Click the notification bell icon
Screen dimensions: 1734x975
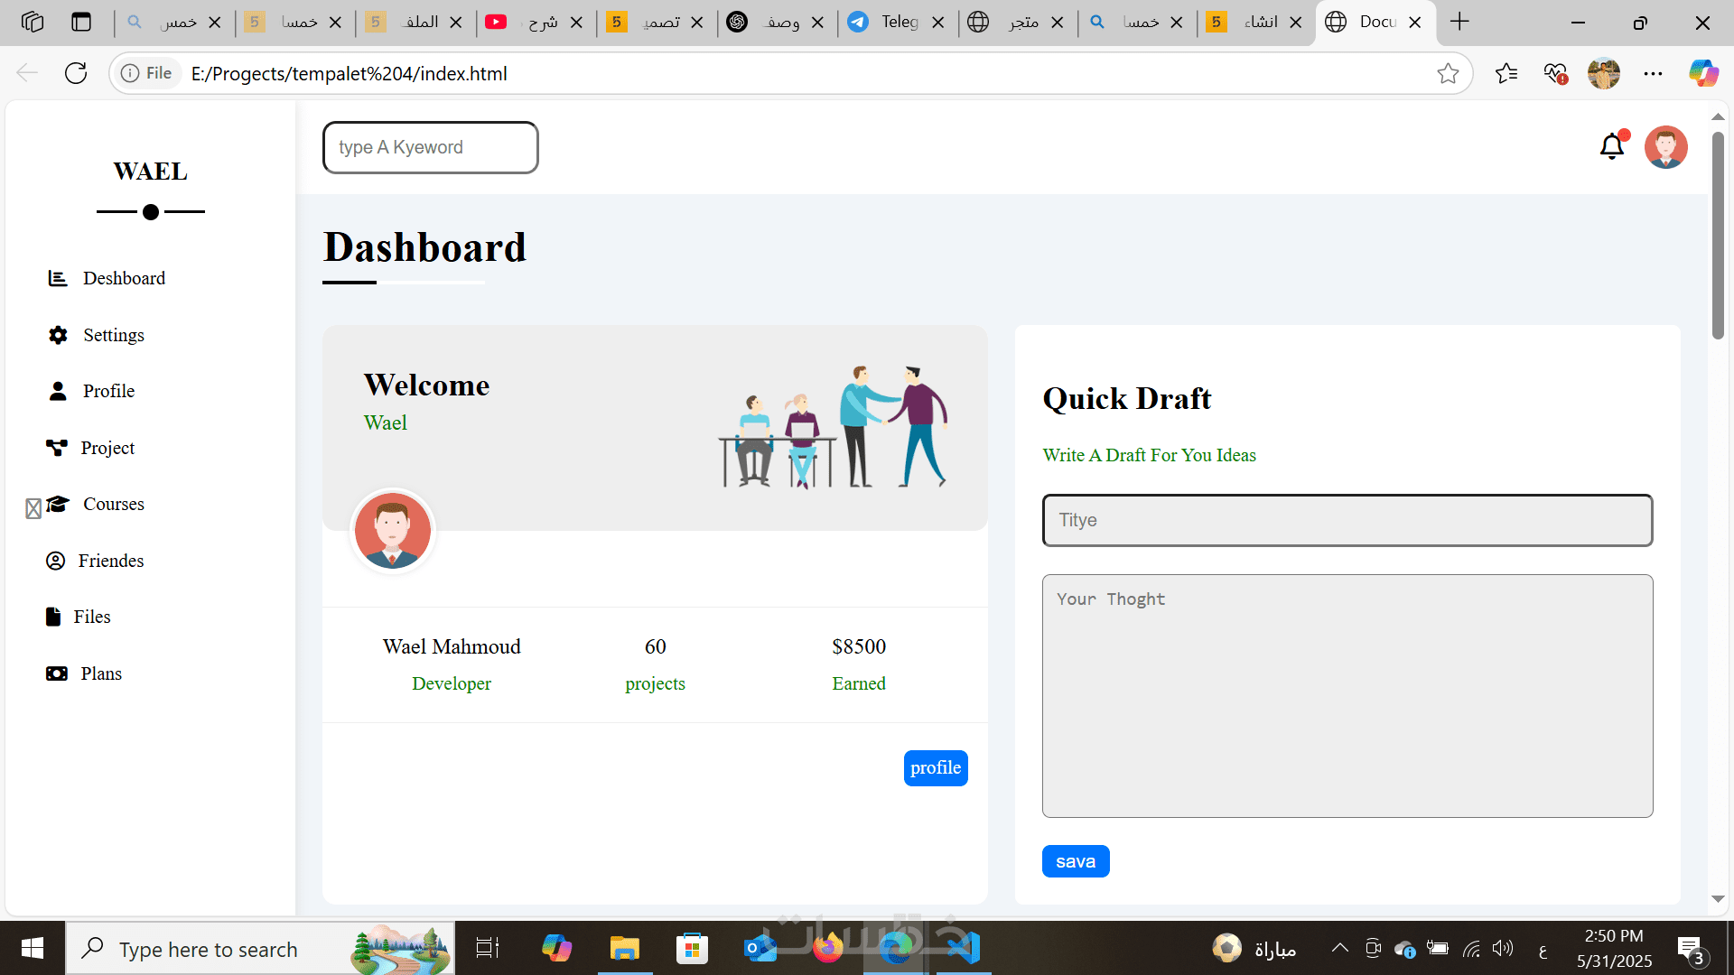(1612, 146)
